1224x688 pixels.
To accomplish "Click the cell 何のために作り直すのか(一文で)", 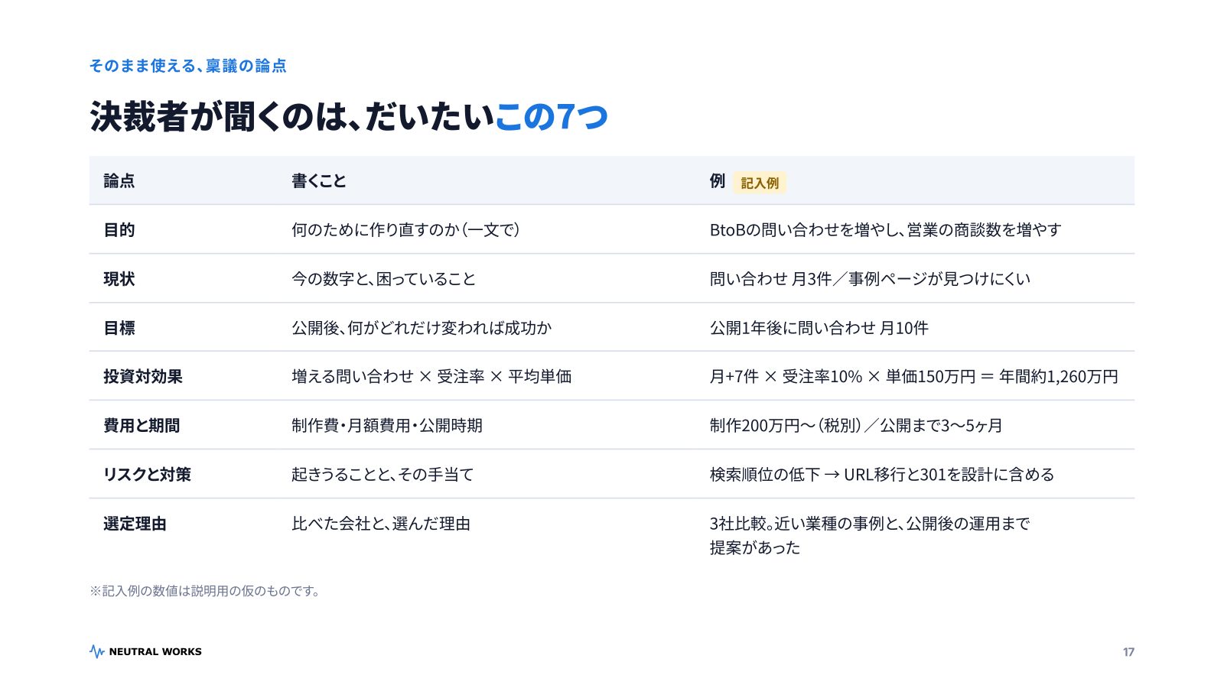I will 406,230.
